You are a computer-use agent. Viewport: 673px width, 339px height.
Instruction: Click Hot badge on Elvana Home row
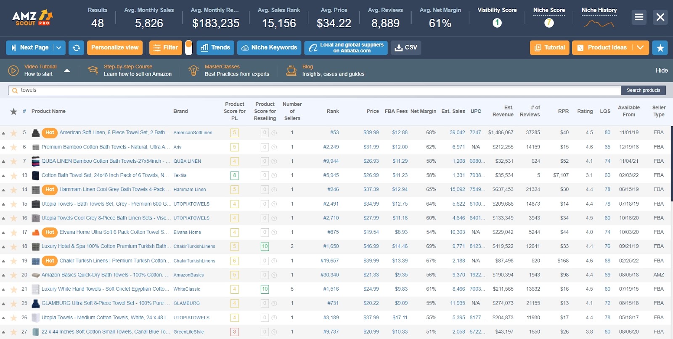[x=50, y=232]
